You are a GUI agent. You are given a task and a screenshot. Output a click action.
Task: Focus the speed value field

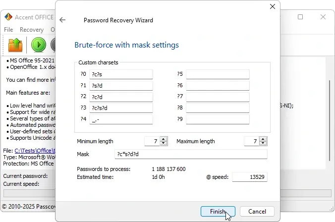[x=249, y=177]
